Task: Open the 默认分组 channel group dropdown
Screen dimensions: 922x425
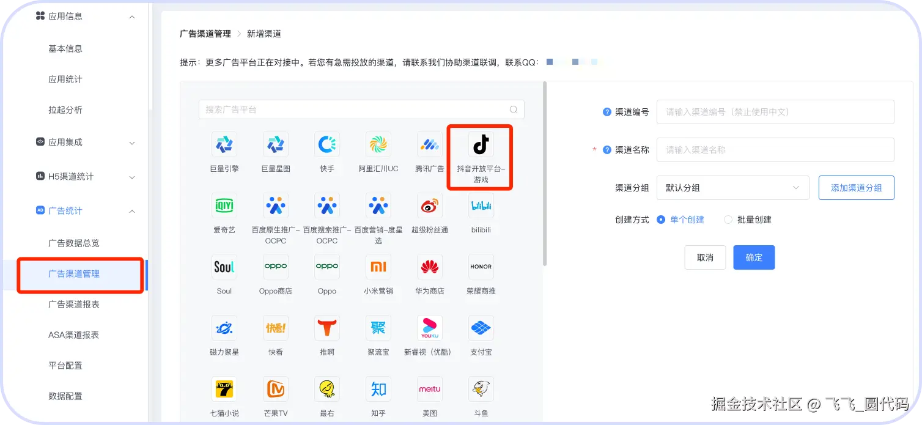Action: [x=733, y=188]
